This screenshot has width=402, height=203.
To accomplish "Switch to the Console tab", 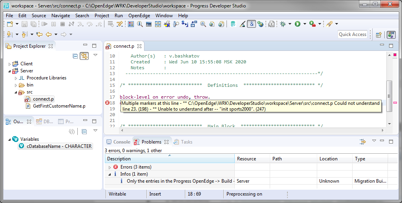I will (119, 142).
